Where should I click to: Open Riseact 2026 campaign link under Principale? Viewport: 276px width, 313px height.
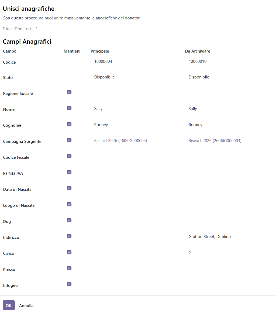coord(120,141)
